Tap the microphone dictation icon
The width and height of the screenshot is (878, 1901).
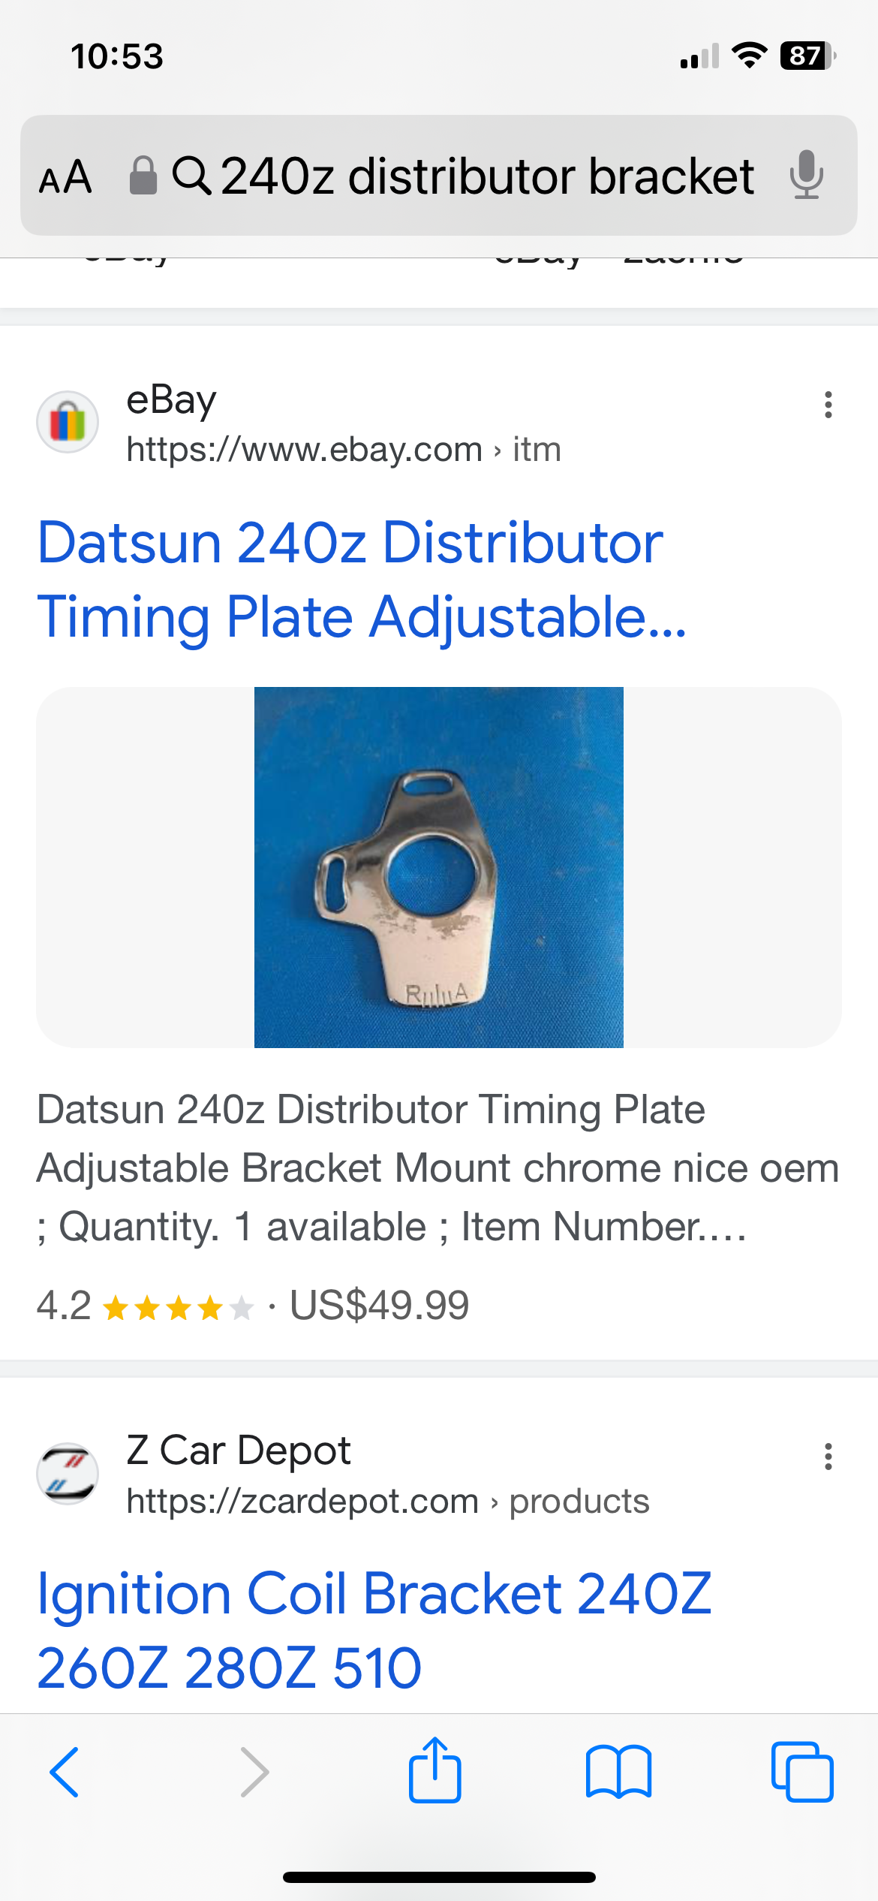(x=807, y=175)
